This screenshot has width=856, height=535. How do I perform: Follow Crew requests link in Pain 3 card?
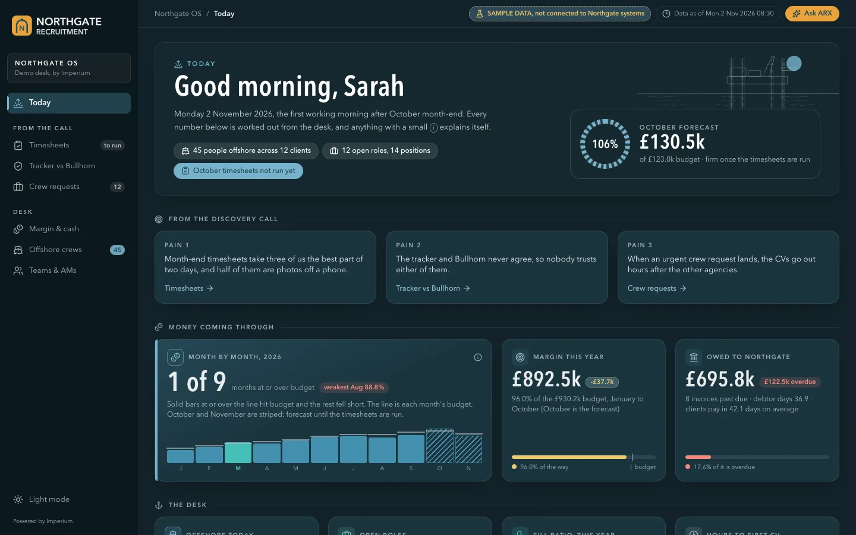tap(657, 288)
